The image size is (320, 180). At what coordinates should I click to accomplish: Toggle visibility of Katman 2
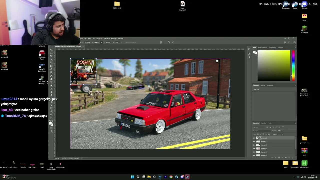tap(254, 145)
